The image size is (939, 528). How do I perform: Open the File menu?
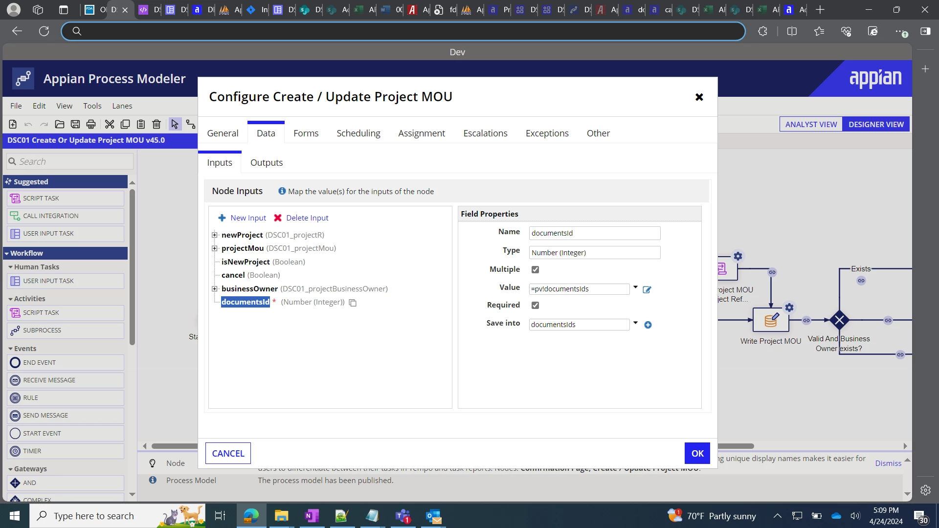pyautogui.click(x=16, y=106)
